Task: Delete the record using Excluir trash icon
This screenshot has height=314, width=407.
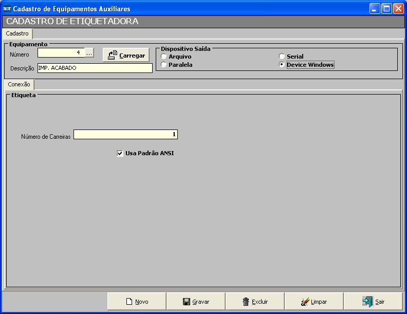Action: 246,302
